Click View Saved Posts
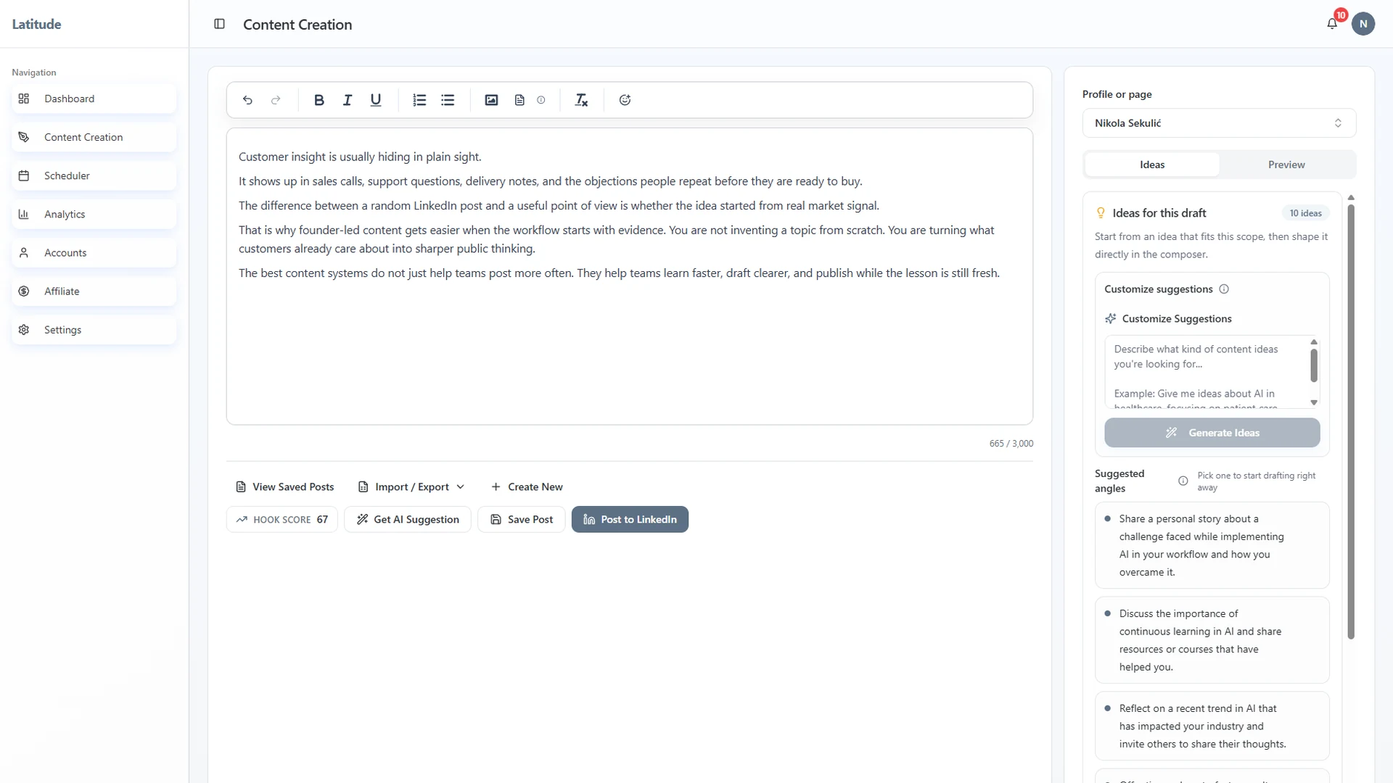This screenshot has width=1393, height=783. [285, 486]
